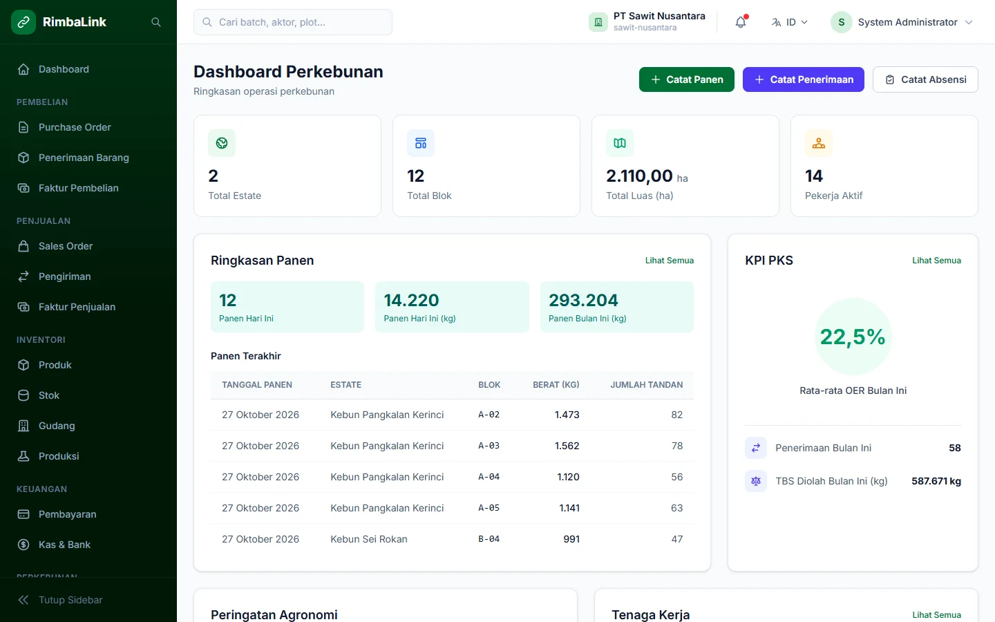Click the Total Estate globe icon
Image resolution: width=995 pixels, height=622 pixels.
click(222, 143)
